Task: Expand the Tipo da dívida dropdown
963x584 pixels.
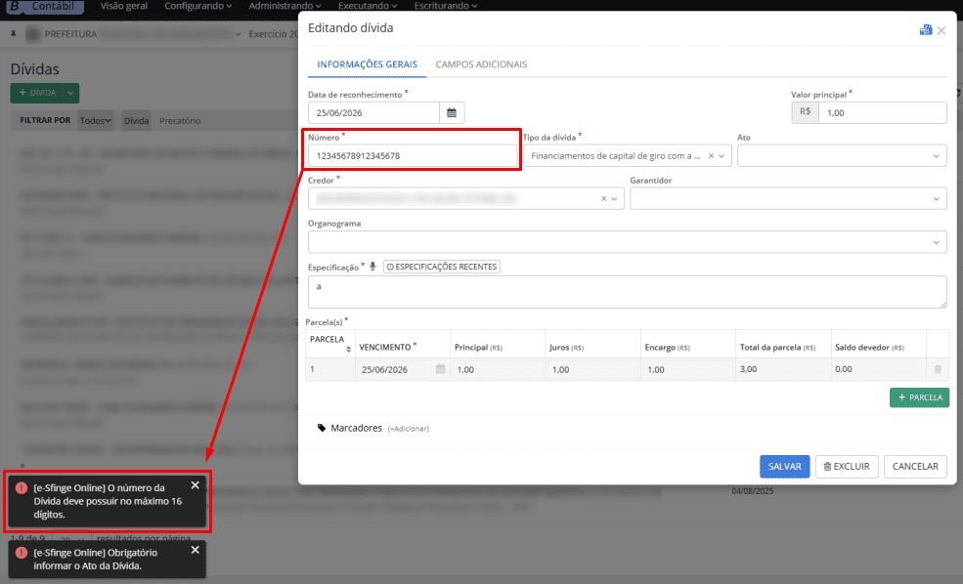Action: point(722,156)
